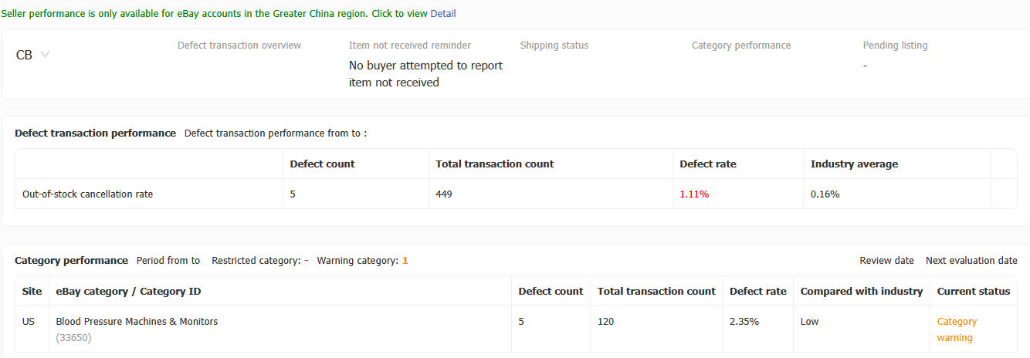Click the category ID 33650
The width and height of the screenshot is (1030, 358).
[73, 338]
